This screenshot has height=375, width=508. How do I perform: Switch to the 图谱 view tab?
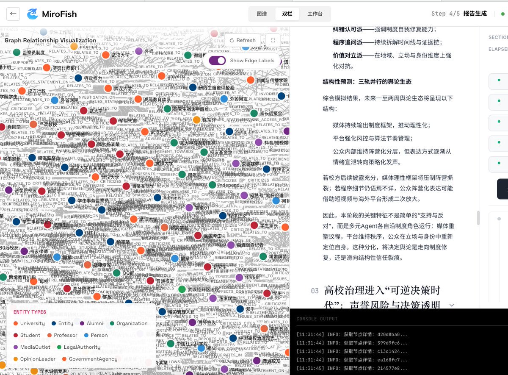pyautogui.click(x=262, y=14)
